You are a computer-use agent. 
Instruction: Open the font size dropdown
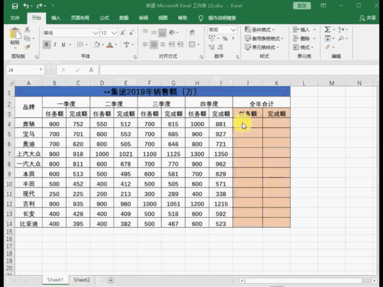coord(114,33)
